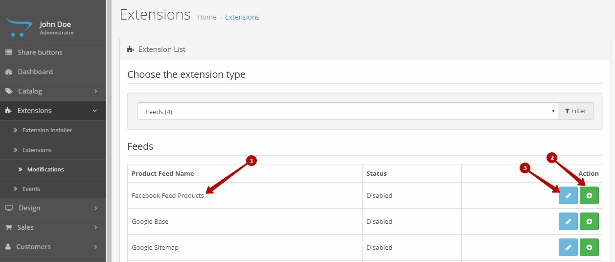Click the Customers person icon
Screen dimensions: 615x262
click(x=8, y=246)
